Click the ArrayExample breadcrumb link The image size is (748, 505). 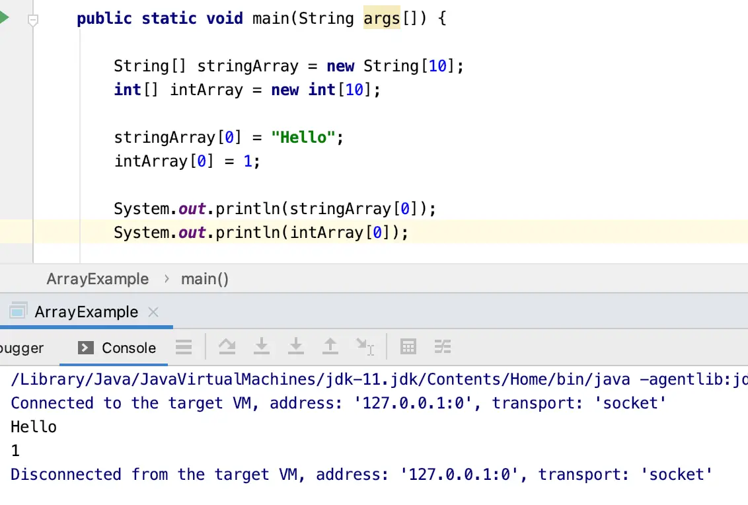click(x=97, y=279)
